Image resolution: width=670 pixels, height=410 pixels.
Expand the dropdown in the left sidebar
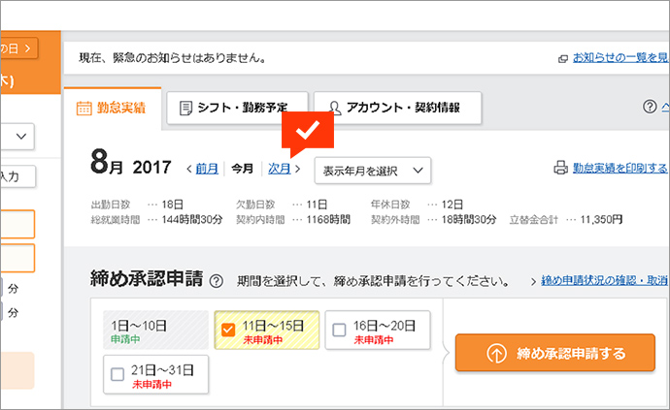[x=19, y=137]
